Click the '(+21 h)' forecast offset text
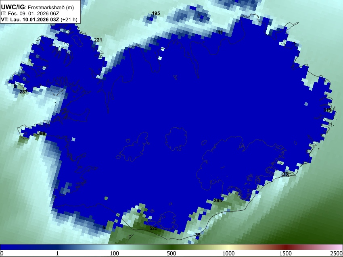 (x=69, y=19)
